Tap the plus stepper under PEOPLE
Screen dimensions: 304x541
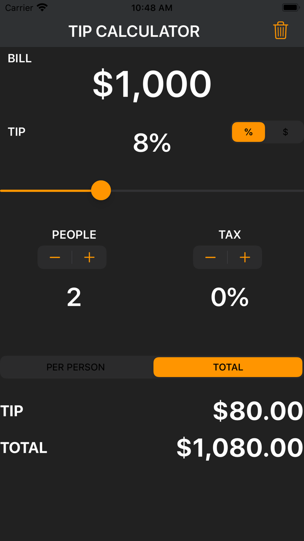89,257
